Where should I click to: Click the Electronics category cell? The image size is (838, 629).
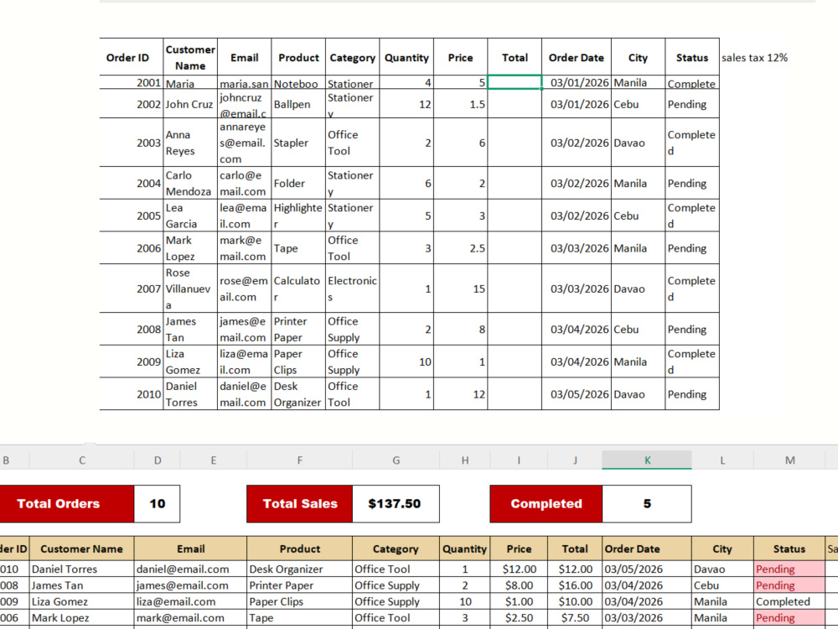[352, 289]
